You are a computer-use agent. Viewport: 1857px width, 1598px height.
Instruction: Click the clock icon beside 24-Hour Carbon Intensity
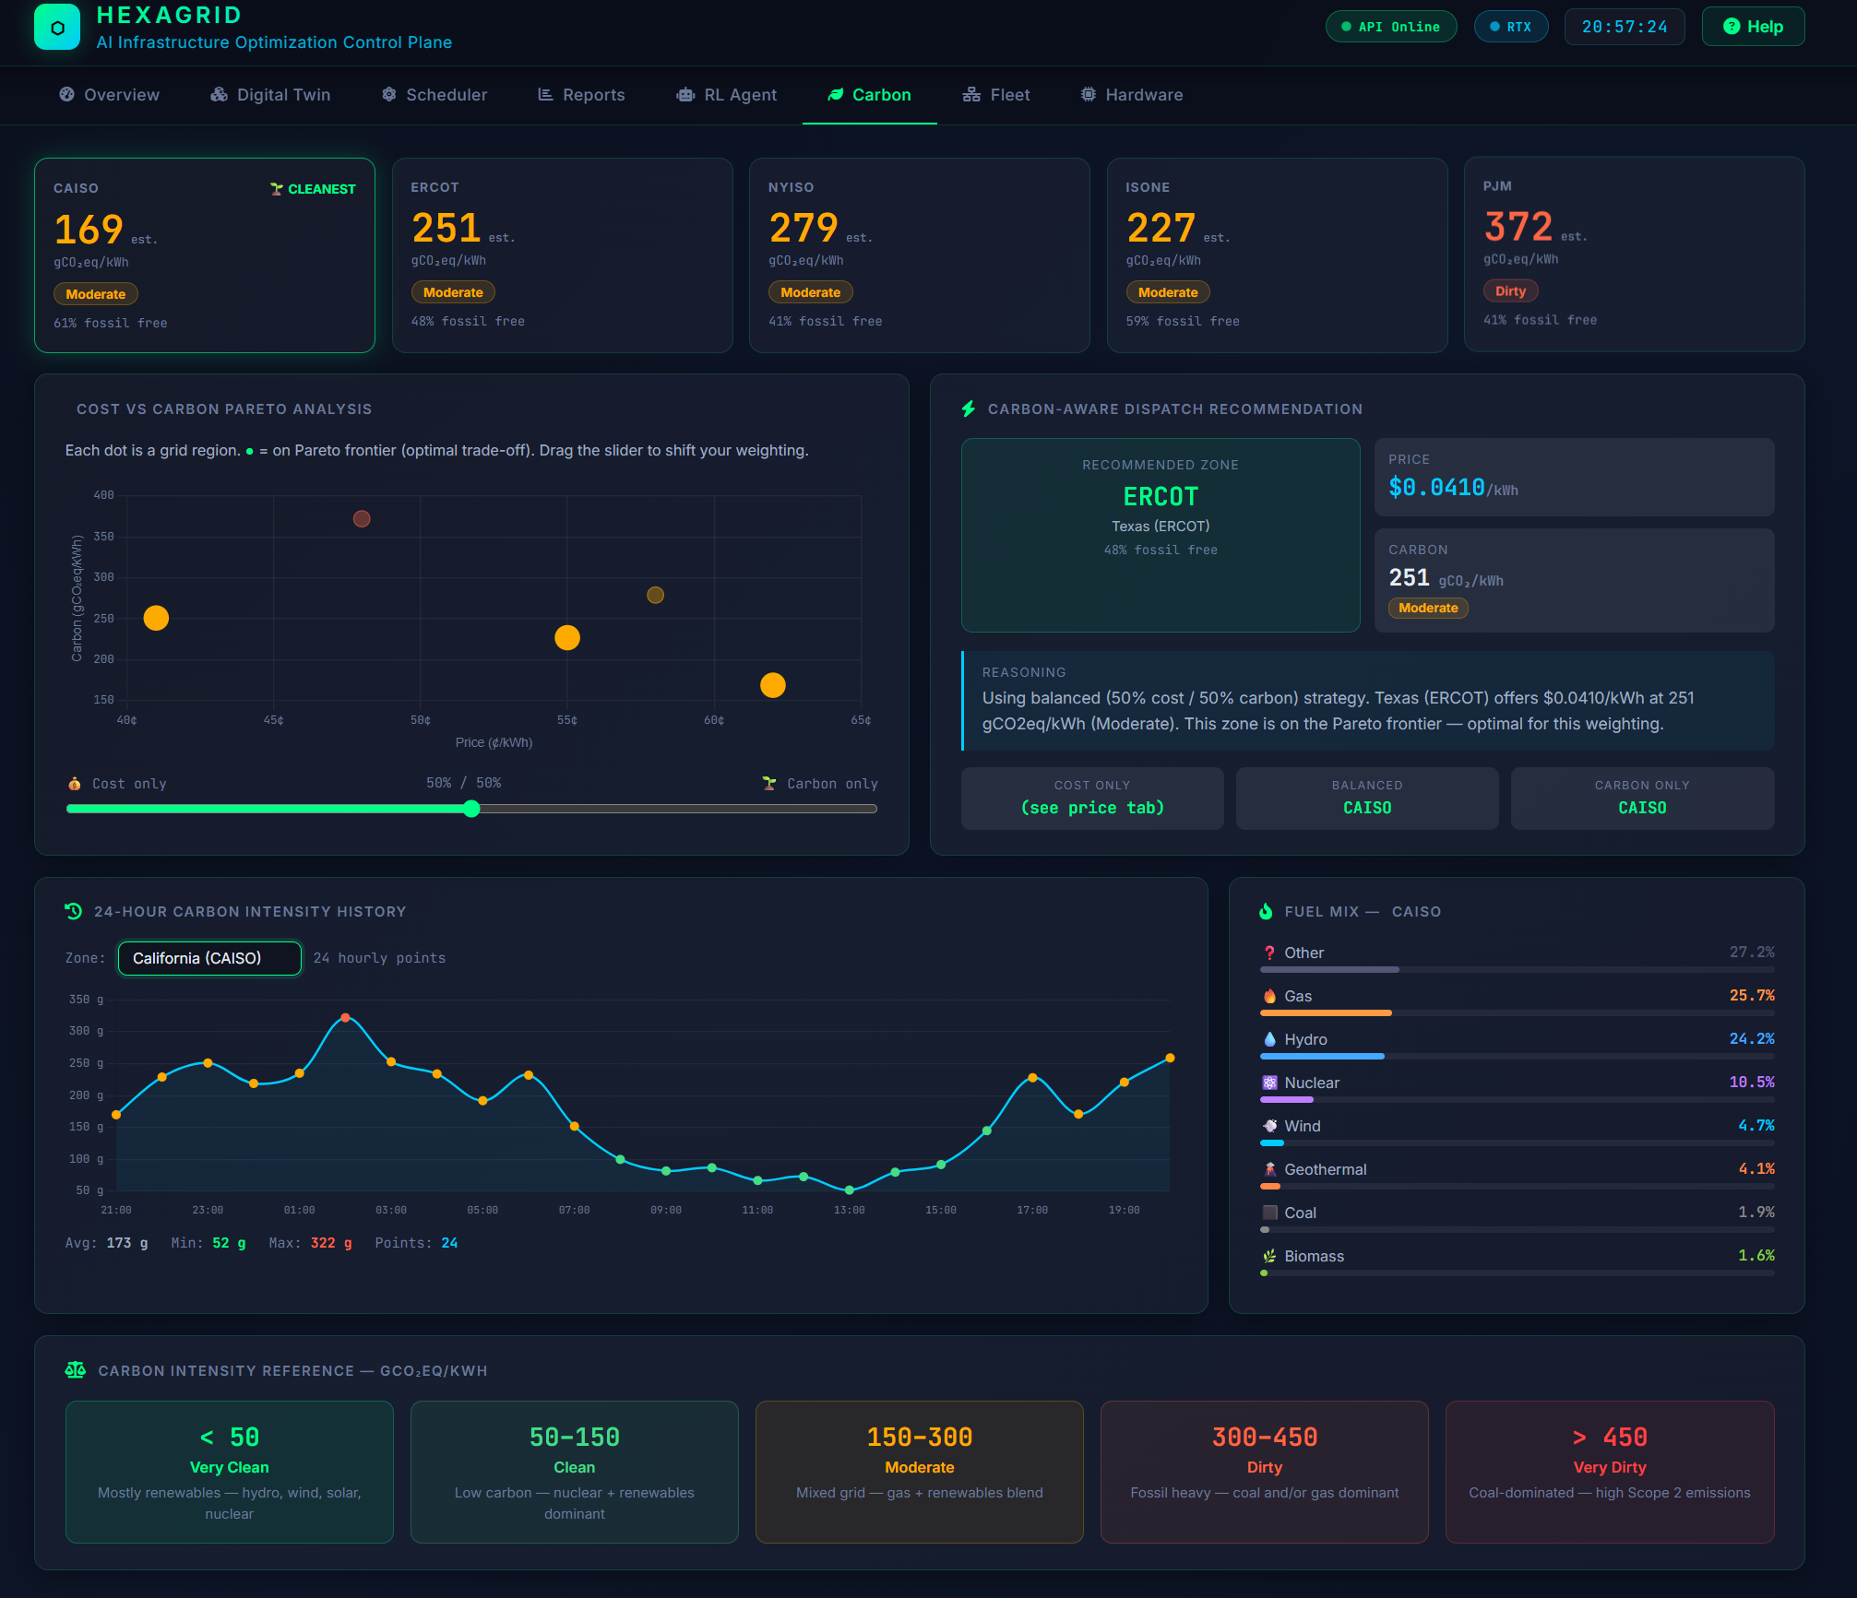click(x=74, y=911)
